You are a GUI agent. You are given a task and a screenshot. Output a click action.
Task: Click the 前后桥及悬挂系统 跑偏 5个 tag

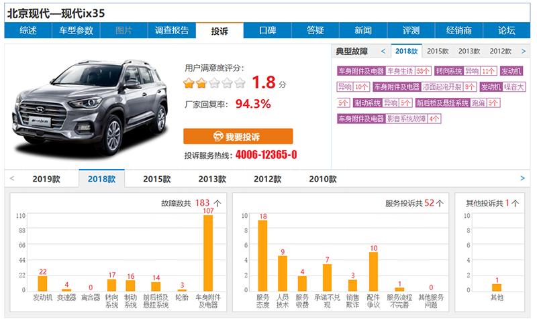point(458,103)
